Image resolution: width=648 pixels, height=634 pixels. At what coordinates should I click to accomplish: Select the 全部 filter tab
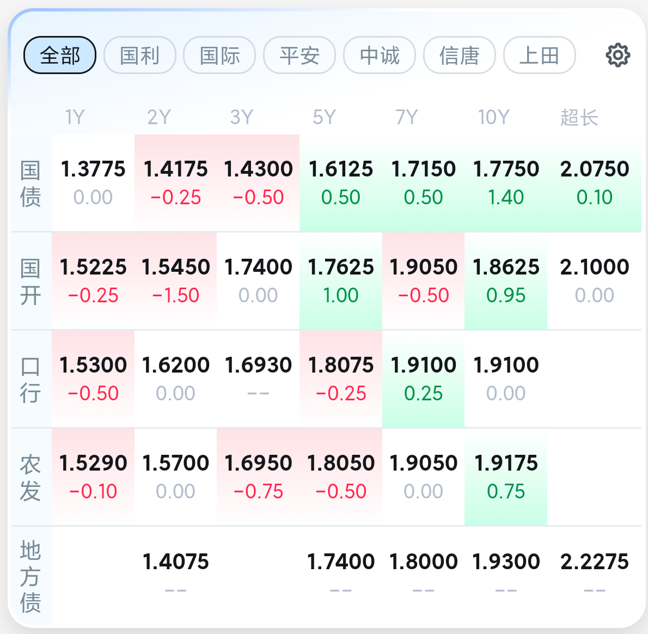tap(60, 55)
